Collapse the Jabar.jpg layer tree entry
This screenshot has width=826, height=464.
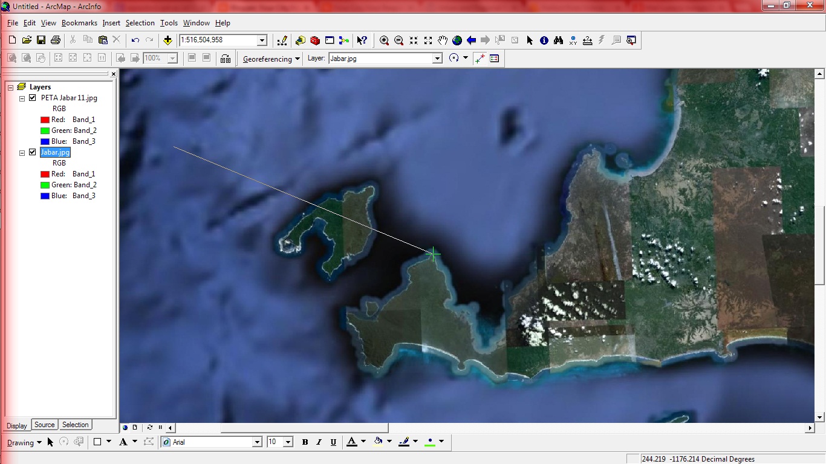coord(23,152)
